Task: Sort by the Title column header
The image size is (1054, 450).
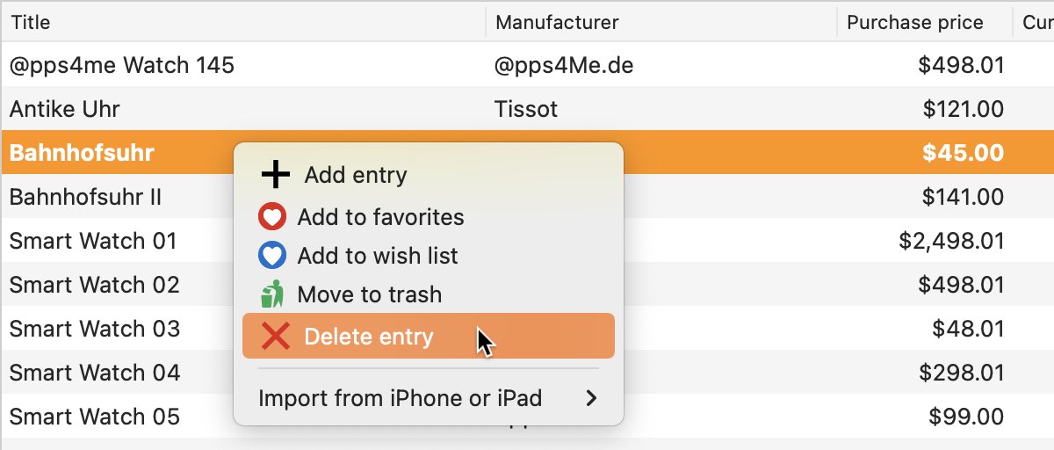Action: pyautogui.click(x=243, y=22)
